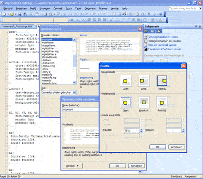Open the Font Color dropdown arrow

164,20
